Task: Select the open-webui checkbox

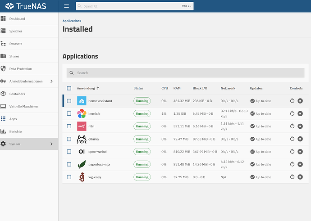Action: [x=69, y=152]
